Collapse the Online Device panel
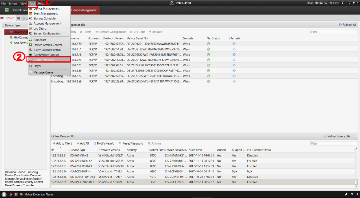 click(x=357, y=136)
